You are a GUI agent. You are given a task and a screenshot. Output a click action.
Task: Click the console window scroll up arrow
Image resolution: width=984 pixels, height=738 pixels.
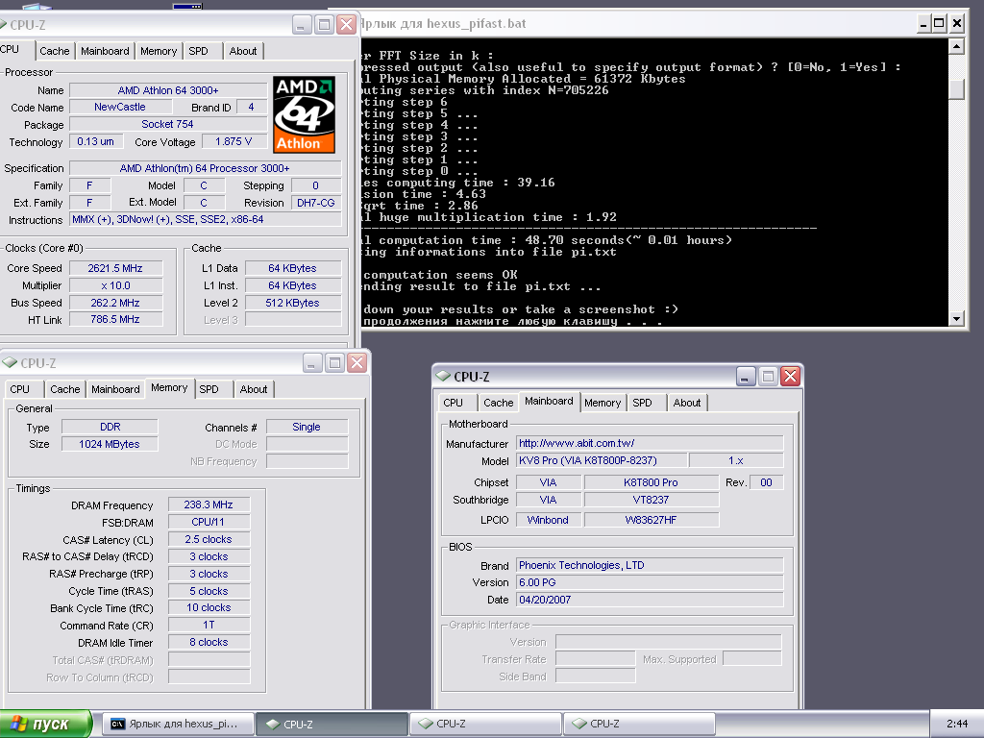pyautogui.click(x=956, y=46)
